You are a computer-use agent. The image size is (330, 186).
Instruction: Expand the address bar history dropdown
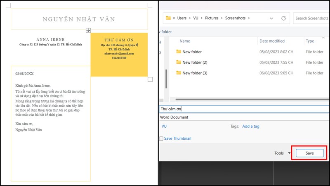point(271,18)
